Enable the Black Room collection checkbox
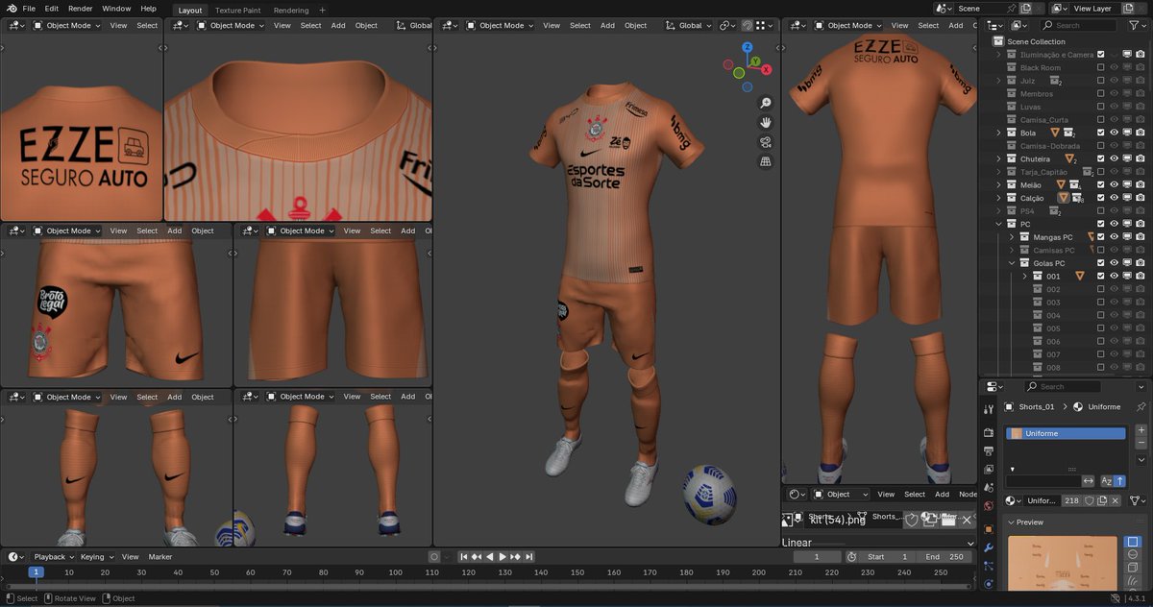 click(x=1101, y=67)
